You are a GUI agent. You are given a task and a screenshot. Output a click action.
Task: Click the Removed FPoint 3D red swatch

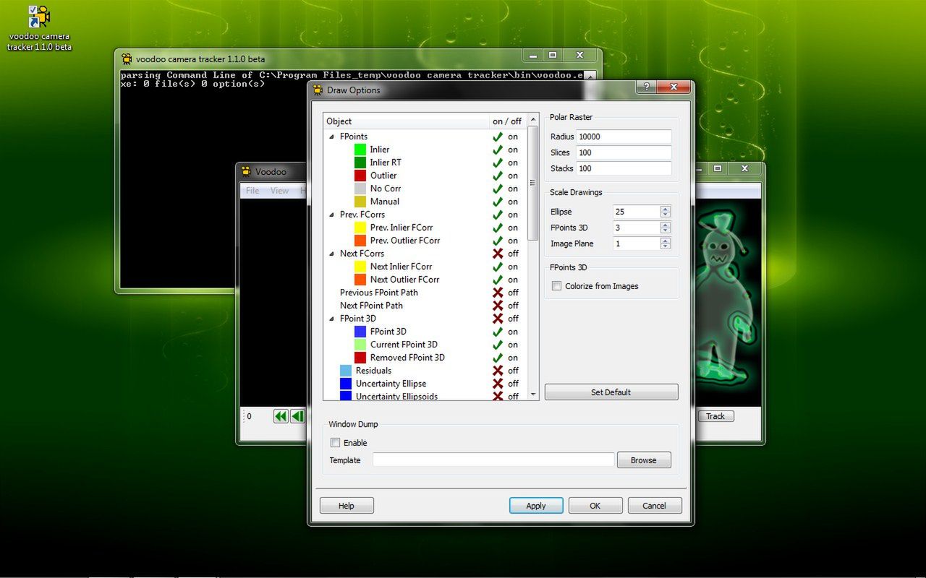pos(360,358)
